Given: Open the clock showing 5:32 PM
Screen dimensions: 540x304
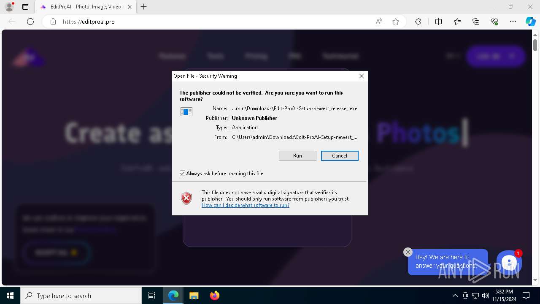Looking at the screenshot, I should (x=504, y=296).
